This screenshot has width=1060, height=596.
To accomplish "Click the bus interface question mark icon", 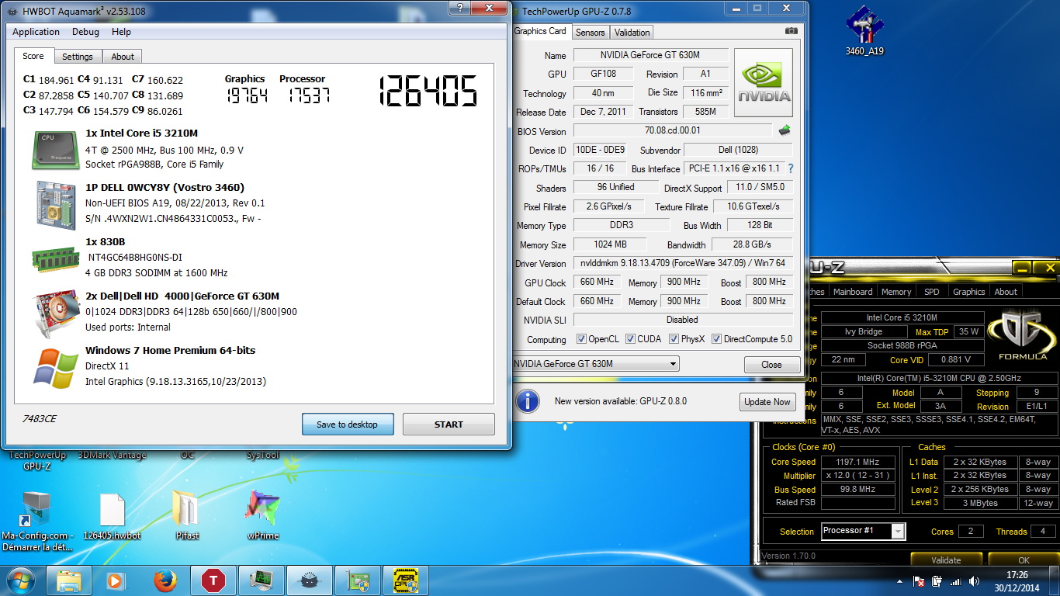I will point(791,168).
